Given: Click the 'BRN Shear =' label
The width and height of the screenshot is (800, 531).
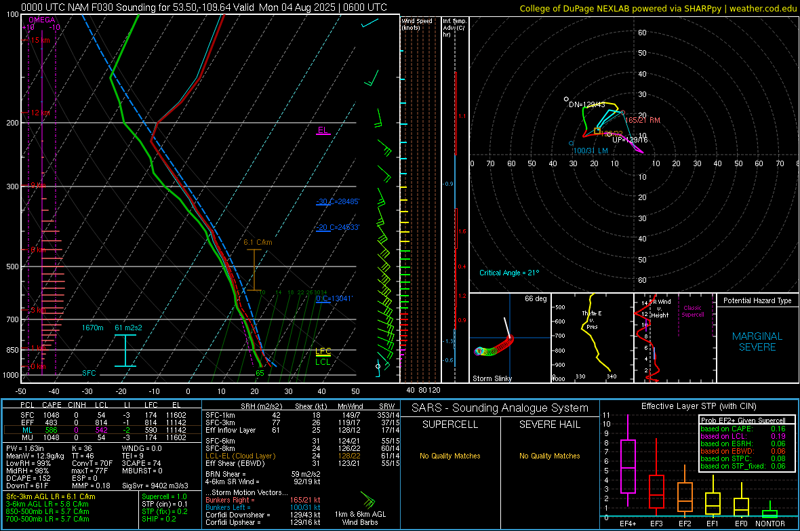Looking at the screenshot, I should coord(226,474).
